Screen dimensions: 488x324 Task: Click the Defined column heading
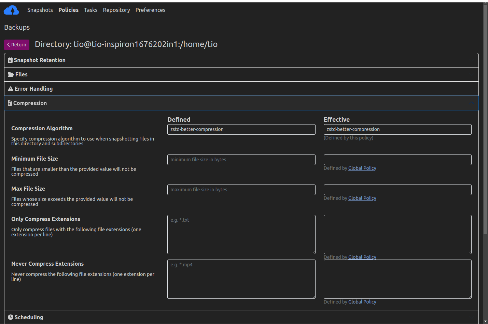[179, 120]
